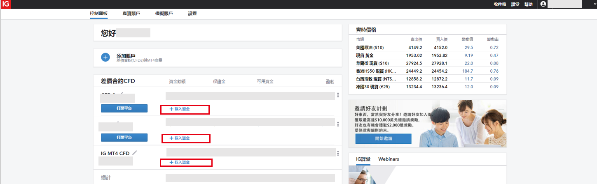This screenshot has height=184, width=597.
Task: Click the pencil edit icon next to IG MT4 CFD
Action: tap(135, 153)
